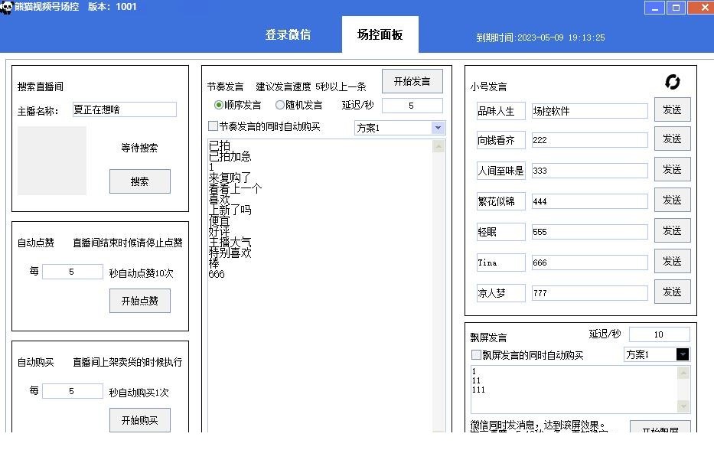Click the 繁花似锦 account name field
This screenshot has height=450, width=714.
click(501, 201)
